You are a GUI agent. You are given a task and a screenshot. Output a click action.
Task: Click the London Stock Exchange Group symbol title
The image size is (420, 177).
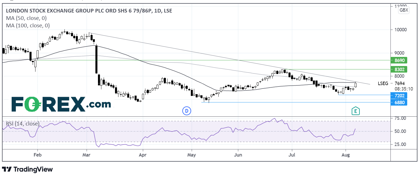(x=89, y=11)
